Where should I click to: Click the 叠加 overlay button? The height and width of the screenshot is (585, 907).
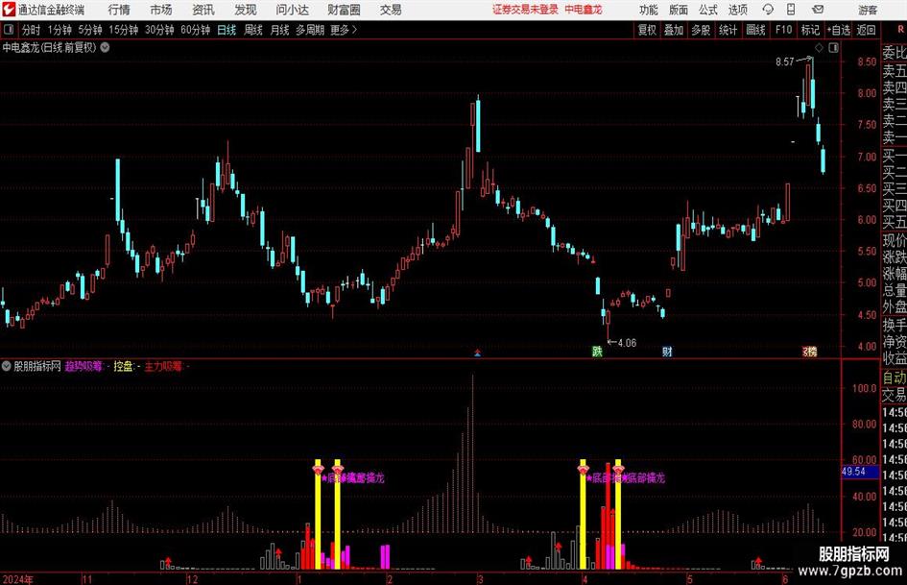tap(674, 30)
